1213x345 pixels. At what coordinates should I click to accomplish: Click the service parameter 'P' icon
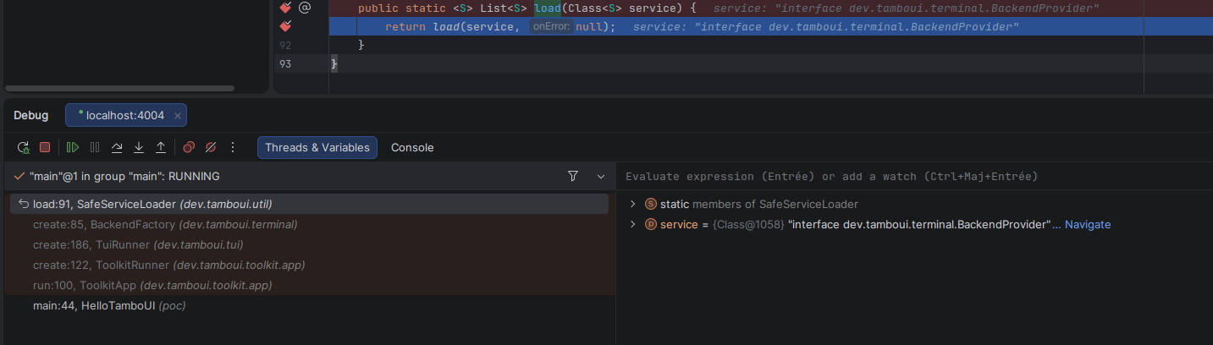[x=651, y=224]
